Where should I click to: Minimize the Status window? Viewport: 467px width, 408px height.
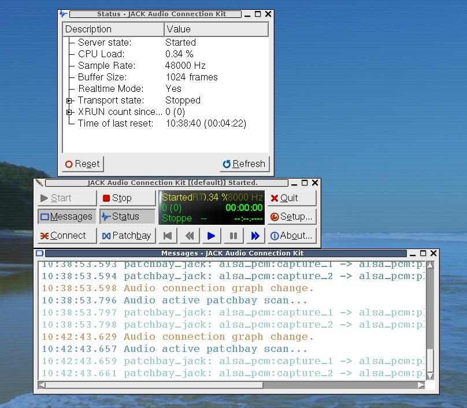click(x=247, y=14)
